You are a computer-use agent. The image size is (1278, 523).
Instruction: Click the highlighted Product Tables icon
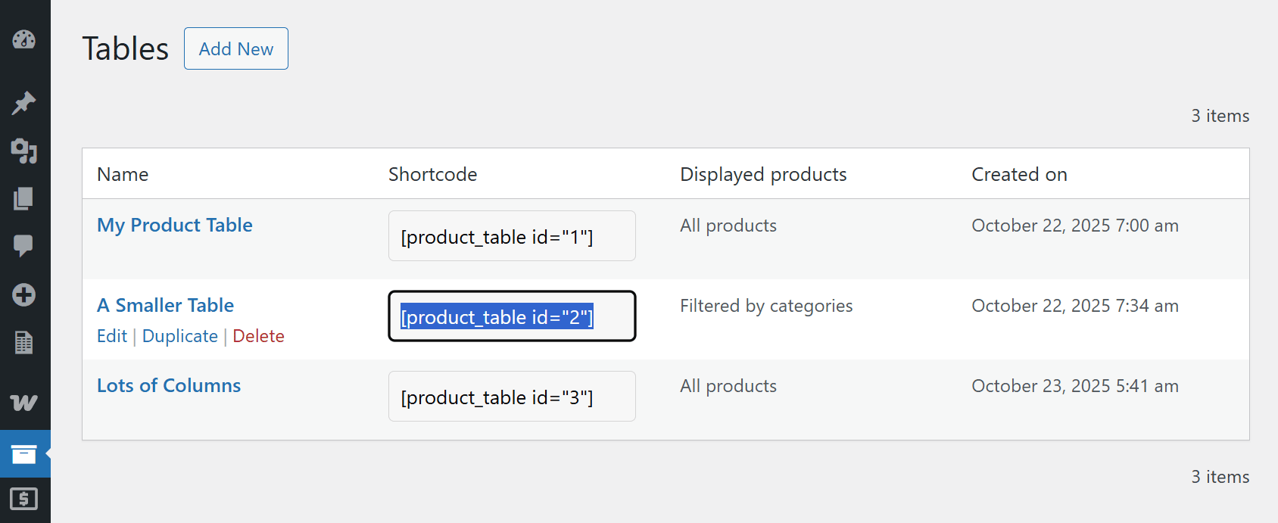click(x=25, y=454)
